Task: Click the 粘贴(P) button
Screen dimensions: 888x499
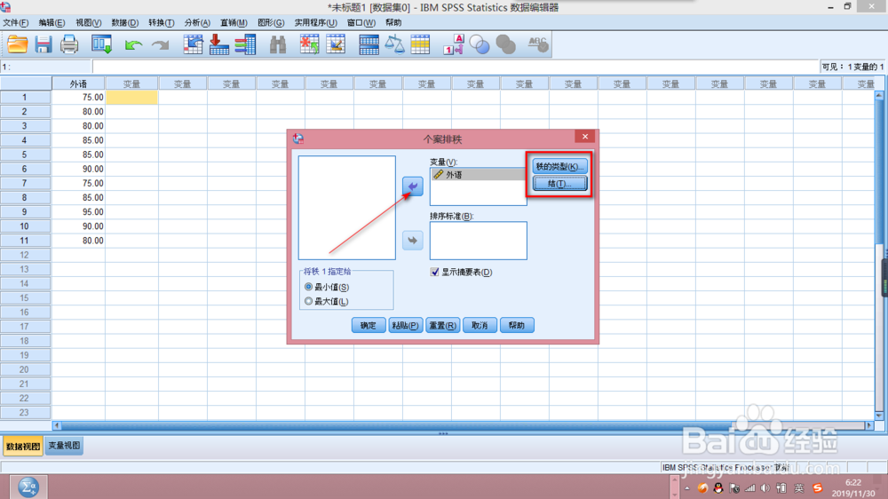Action: (x=406, y=325)
